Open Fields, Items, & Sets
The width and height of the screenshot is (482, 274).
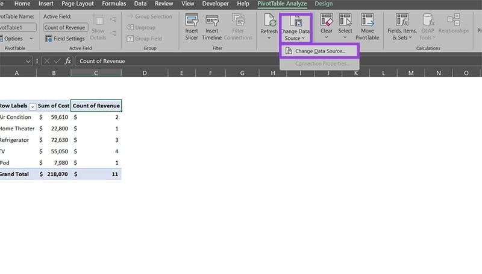402,27
